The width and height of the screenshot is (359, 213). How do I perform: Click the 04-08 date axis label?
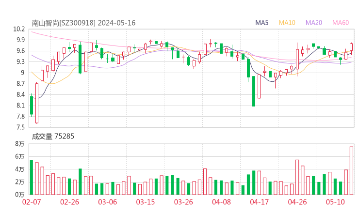[221, 202]
